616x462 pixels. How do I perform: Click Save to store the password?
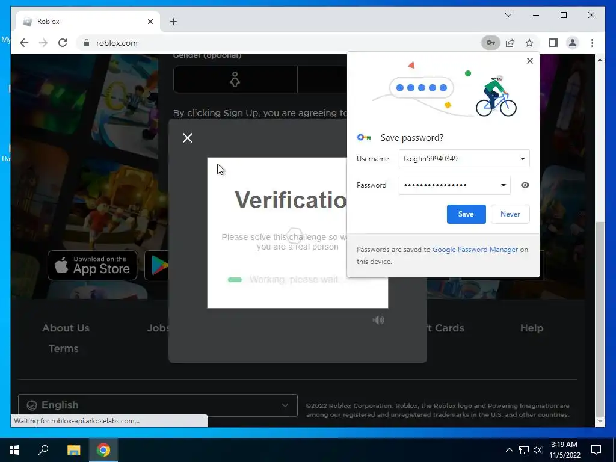coord(466,214)
